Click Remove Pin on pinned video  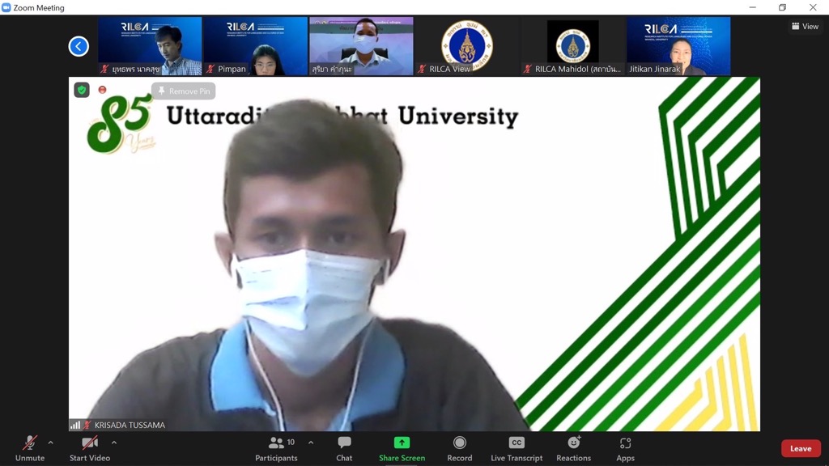click(x=183, y=91)
